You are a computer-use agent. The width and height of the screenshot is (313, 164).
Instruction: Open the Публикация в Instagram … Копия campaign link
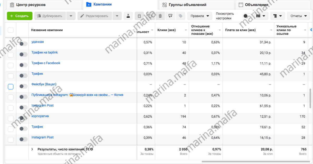77,95
